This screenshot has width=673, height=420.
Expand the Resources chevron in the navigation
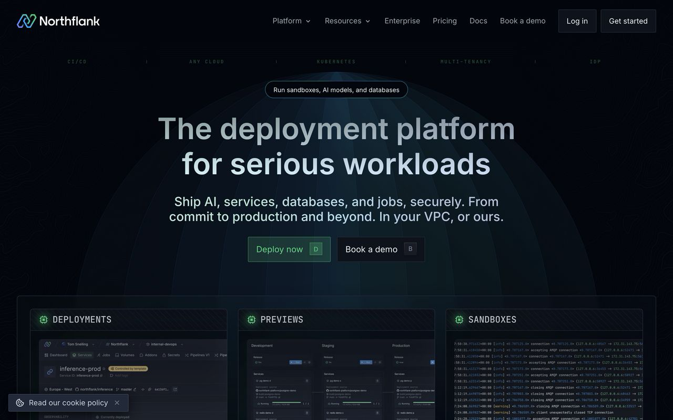tap(368, 21)
